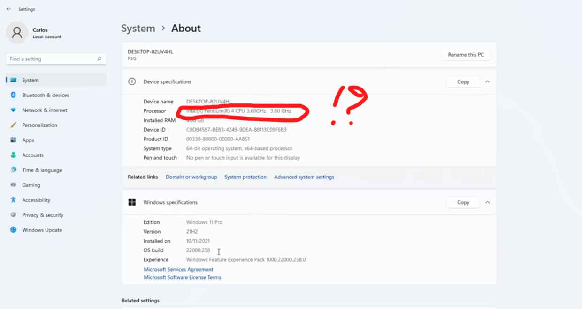The width and height of the screenshot is (582, 309).
Task: Collapse the Device specifications section
Action: pos(487,81)
